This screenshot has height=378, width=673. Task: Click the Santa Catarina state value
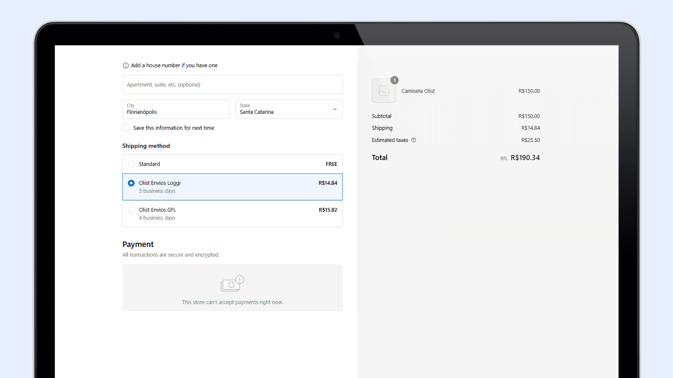pyautogui.click(x=257, y=112)
